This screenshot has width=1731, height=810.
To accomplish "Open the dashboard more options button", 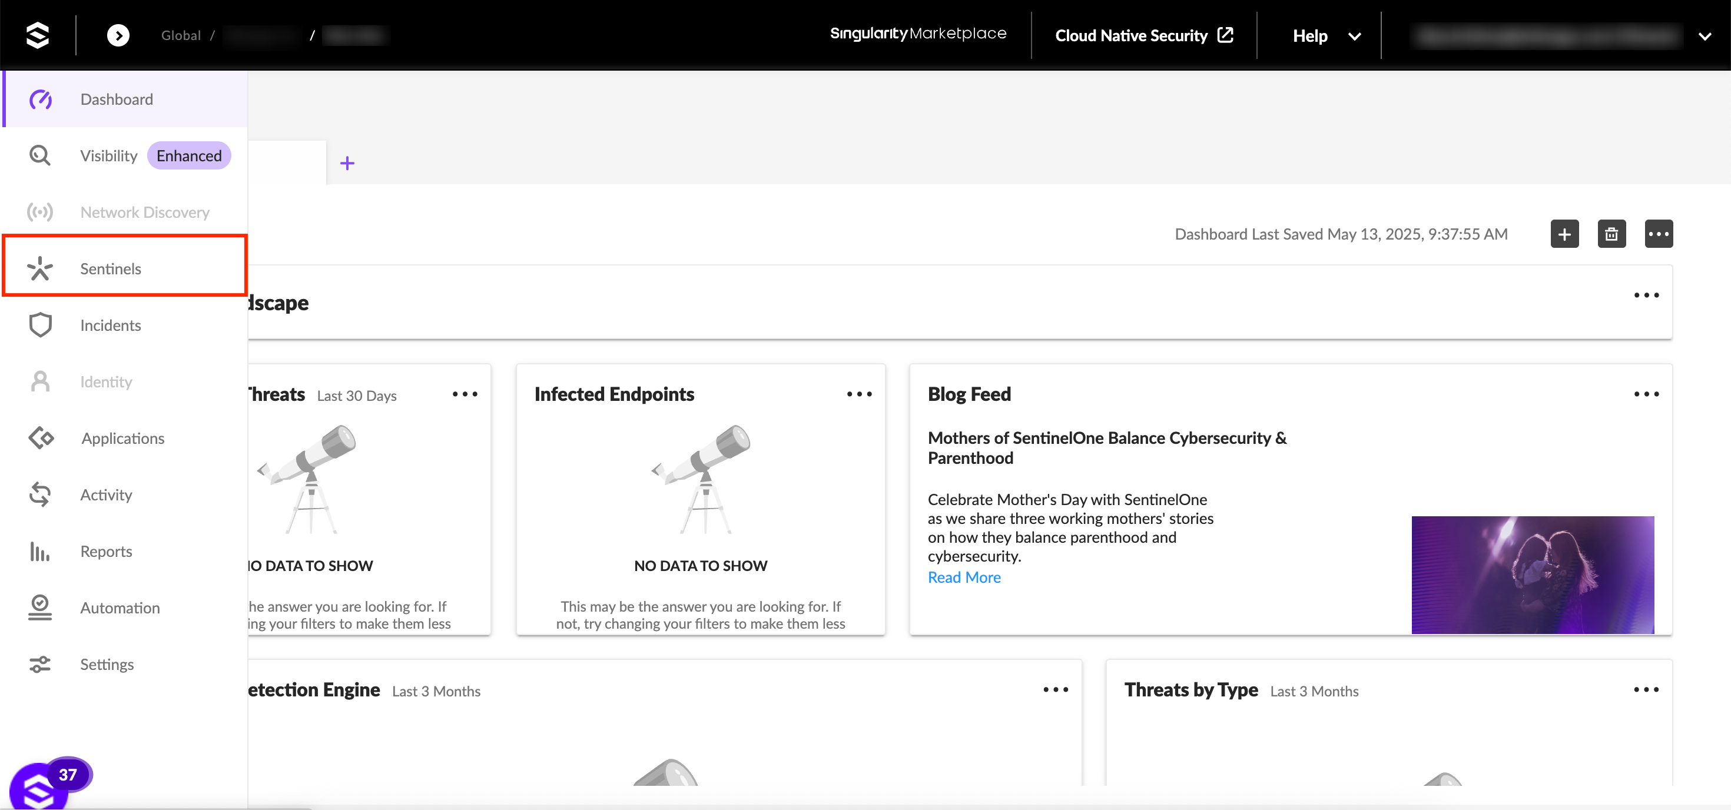I will (x=1659, y=234).
